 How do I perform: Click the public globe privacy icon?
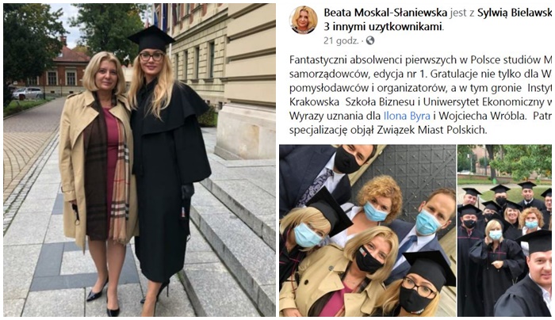coord(370,41)
